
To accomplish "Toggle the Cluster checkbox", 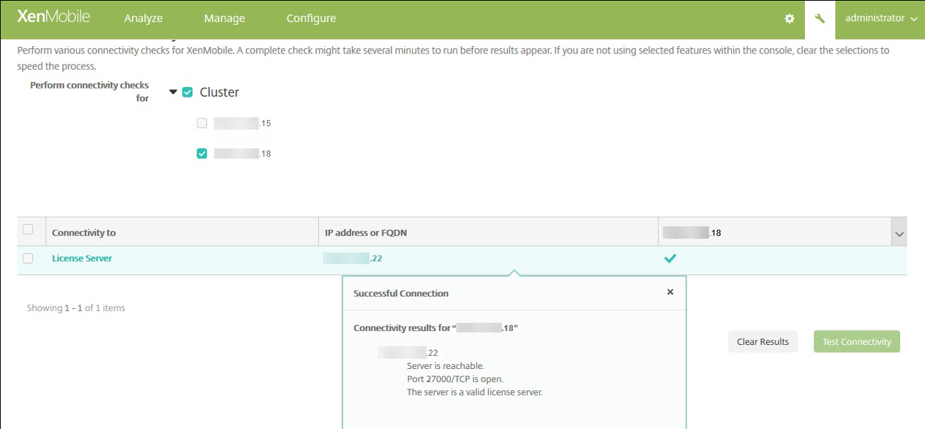I will click(x=187, y=92).
